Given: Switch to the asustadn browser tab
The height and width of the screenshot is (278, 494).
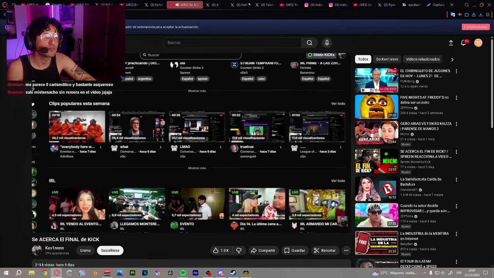Looking at the screenshot, I should (411, 5).
